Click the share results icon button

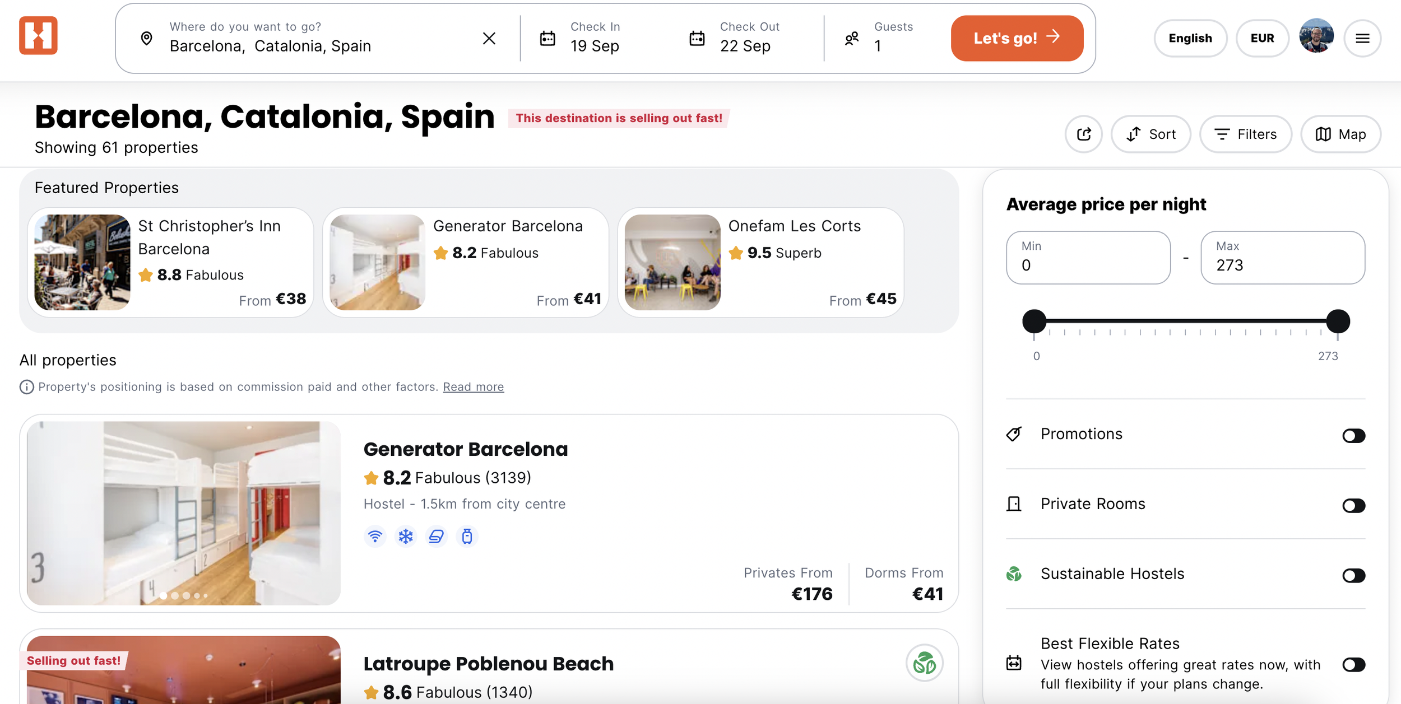point(1083,134)
